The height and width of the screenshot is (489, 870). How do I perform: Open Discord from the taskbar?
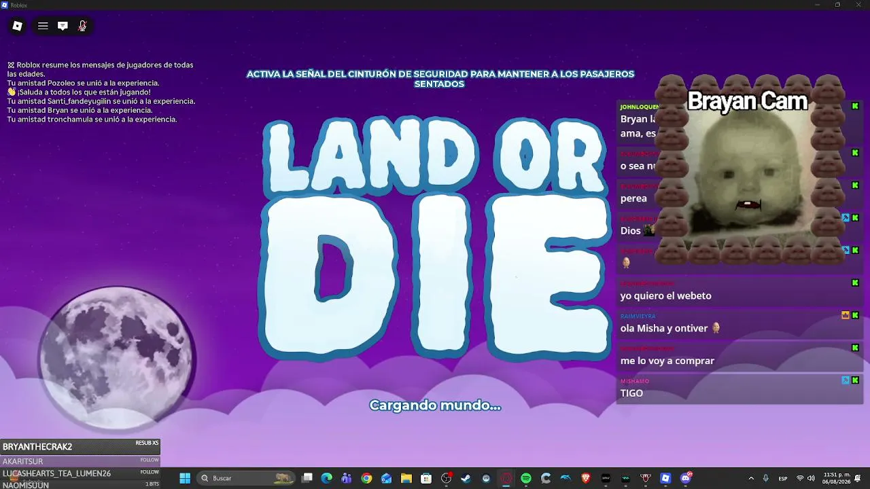tap(686, 478)
